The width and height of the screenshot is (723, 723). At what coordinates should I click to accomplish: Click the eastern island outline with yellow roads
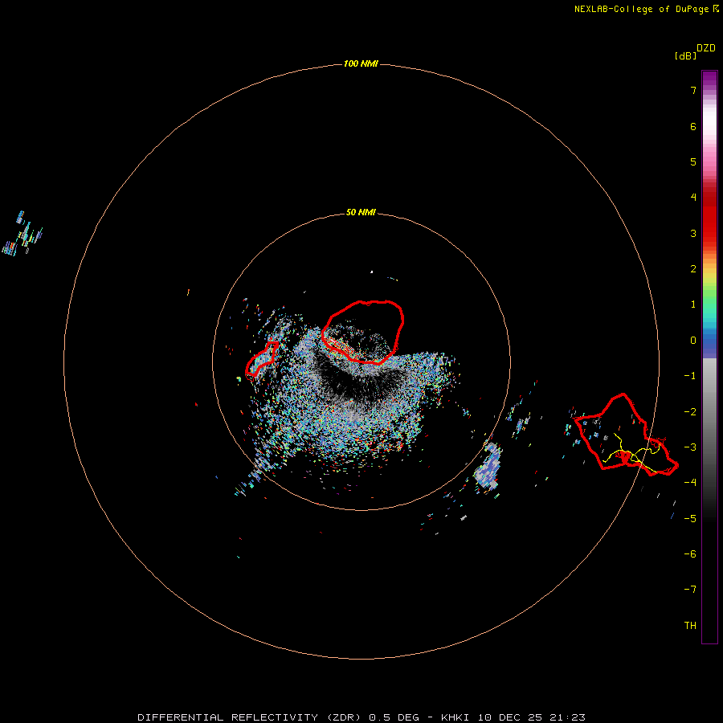coord(626,435)
